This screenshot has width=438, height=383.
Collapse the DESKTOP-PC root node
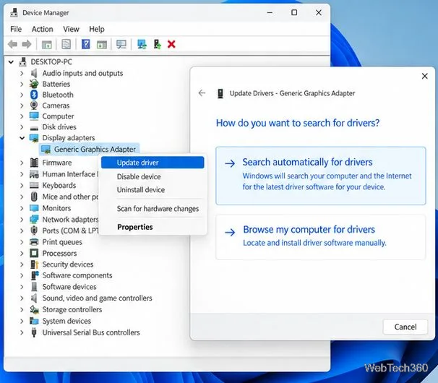11,61
